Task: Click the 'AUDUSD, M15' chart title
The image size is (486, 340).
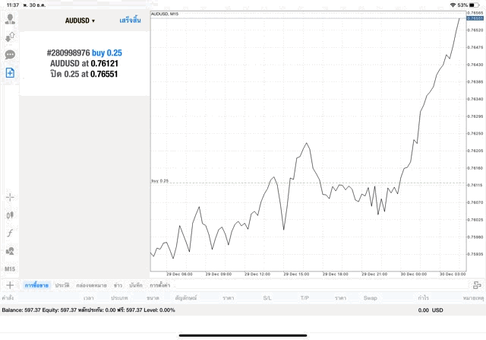Action: point(165,14)
